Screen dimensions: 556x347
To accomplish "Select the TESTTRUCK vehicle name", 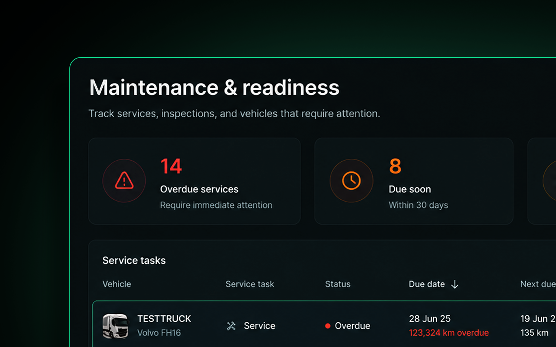I will click(x=164, y=319).
